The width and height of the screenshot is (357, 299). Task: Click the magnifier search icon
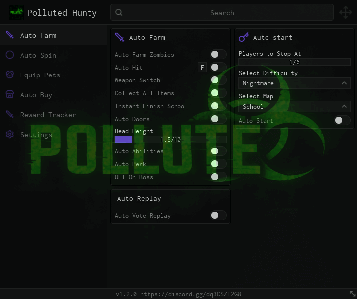tap(119, 12)
